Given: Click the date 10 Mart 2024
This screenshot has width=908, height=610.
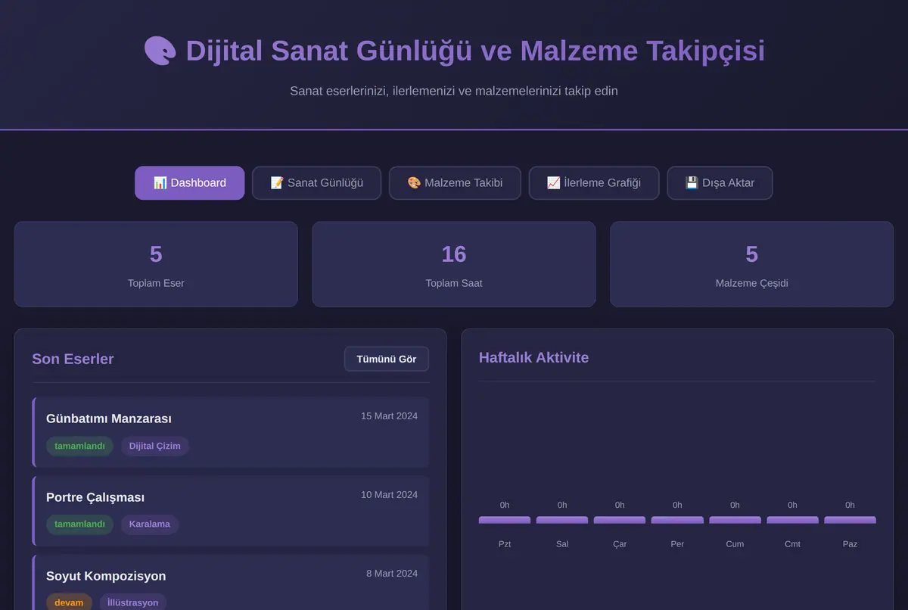Looking at the screenshot, I should [x=389, y=495].
